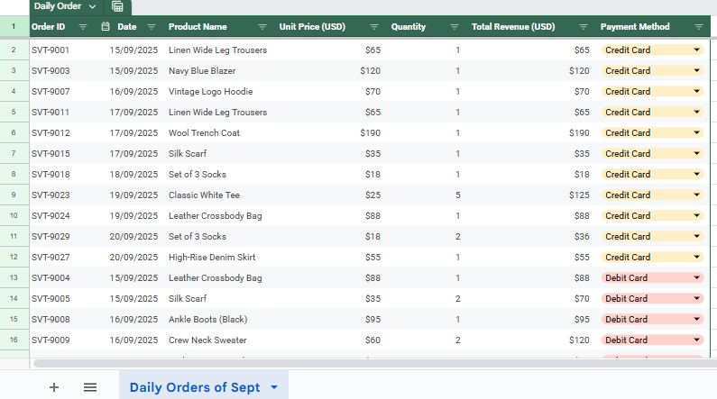Screen dimensions: 717x399
Task: Select cell SVT-9011
Action: coord(51,112)
